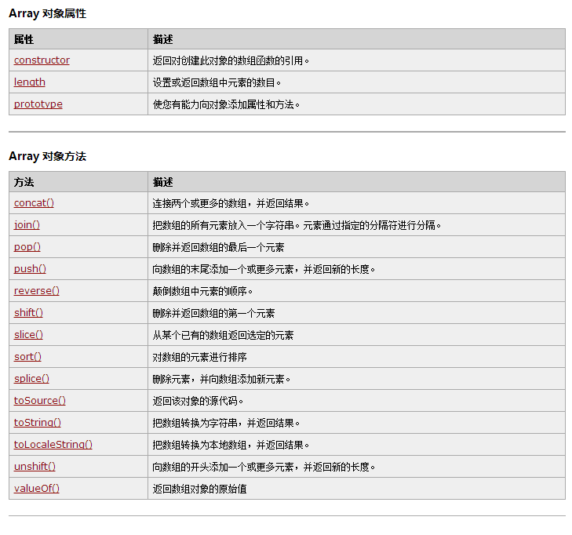
Task: Click description '返回对创建此对象的数组函数的引用。'
Action: (231, 60)
